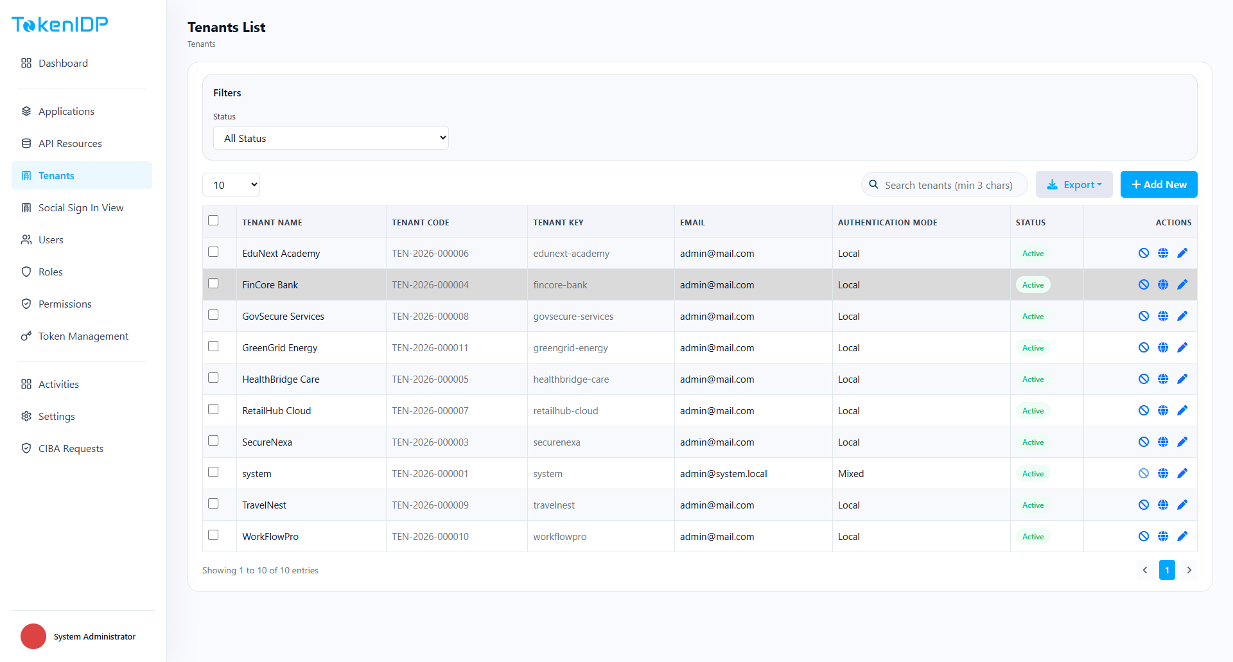Open the All Status filter dropdown
Image resolution: width=1233 pixels, height=662 pixels.
pyautogui.click(x=331, y=138)
